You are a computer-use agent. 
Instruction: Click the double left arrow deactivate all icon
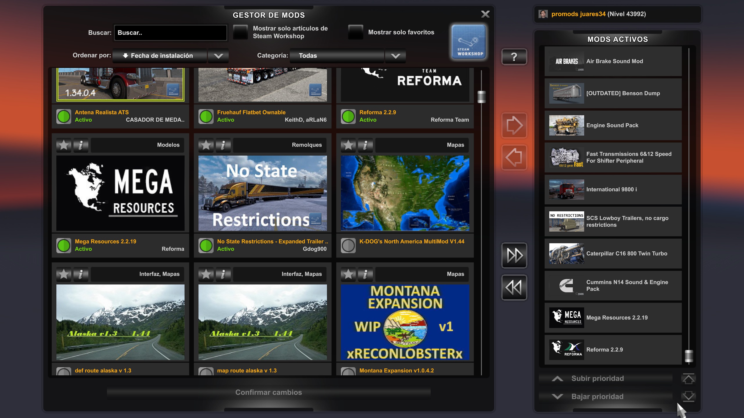point(514,287)
